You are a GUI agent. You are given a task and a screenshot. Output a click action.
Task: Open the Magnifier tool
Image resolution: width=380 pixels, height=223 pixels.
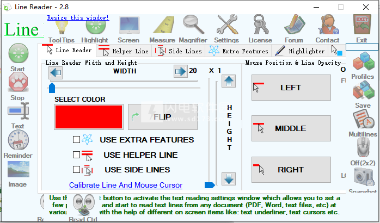point(193,24)
